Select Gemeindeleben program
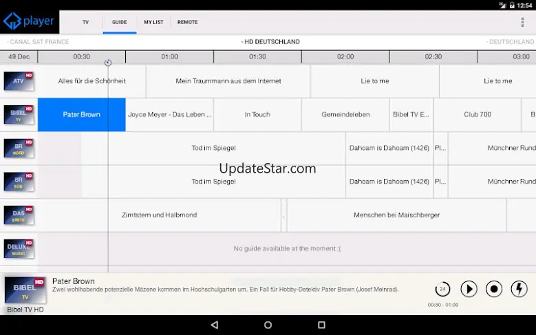The image size is (536, 335). [345, 114]
